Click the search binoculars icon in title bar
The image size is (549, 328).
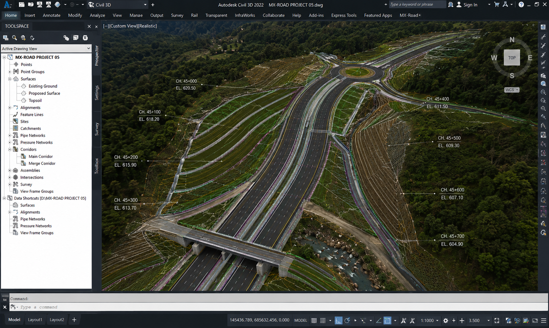point(451,5)
